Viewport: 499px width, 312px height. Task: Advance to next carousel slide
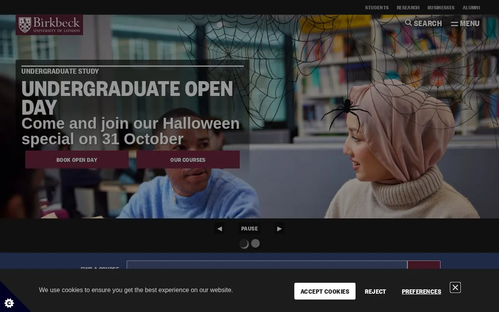tap(279, 229)
